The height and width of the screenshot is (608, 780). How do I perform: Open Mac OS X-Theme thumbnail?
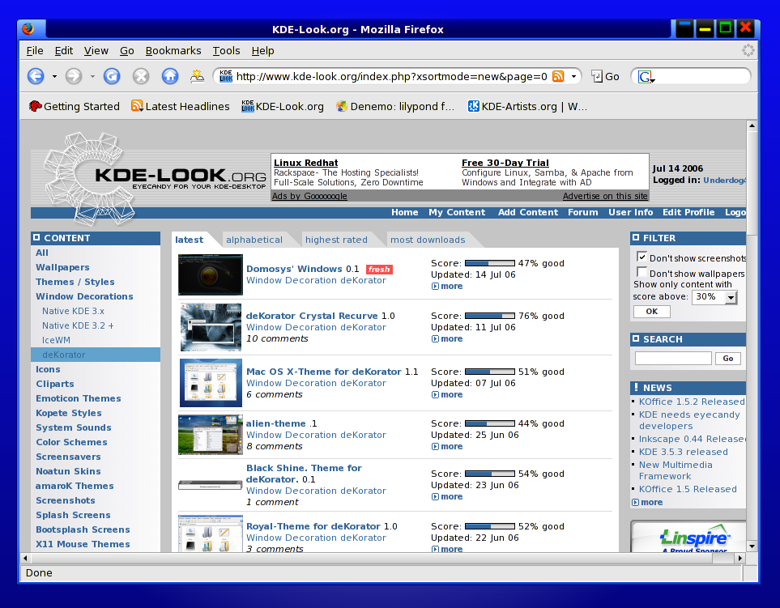coord(211,383)
